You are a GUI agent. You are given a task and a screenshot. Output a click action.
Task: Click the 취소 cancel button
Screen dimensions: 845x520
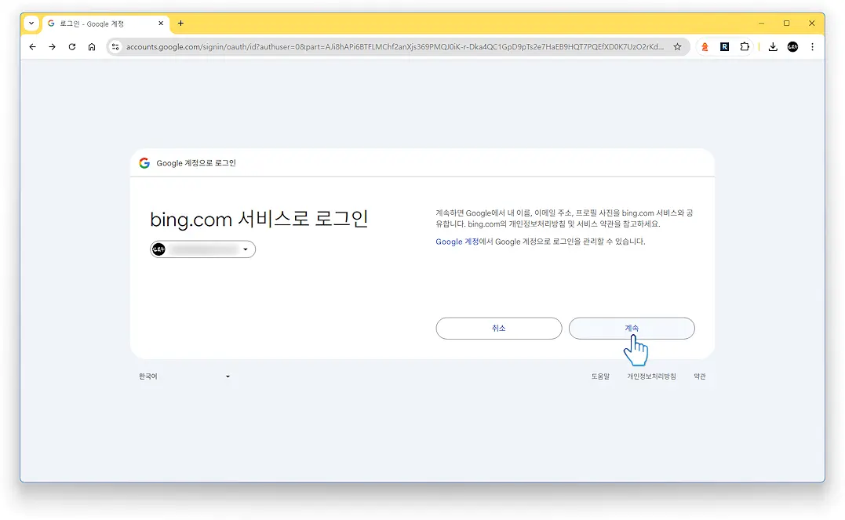[498, 328]
